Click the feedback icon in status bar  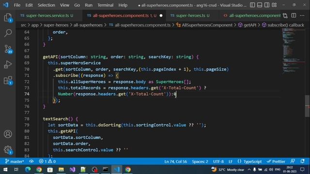(x=293, y=161)
